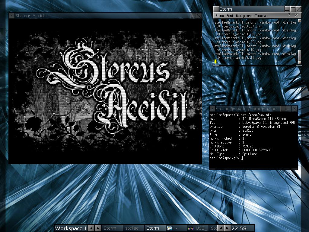Click 'UltraSparc IIi integrated FPU' value
The height and width of the screenshot is (232, 309).
[x=269, y=123]
